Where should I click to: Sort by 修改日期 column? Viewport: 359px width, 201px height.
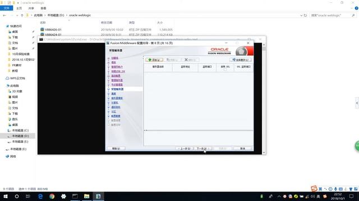[x=107, y=22]
